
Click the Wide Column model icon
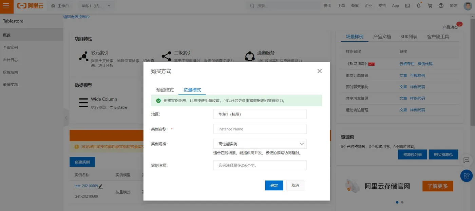(83, 103)
